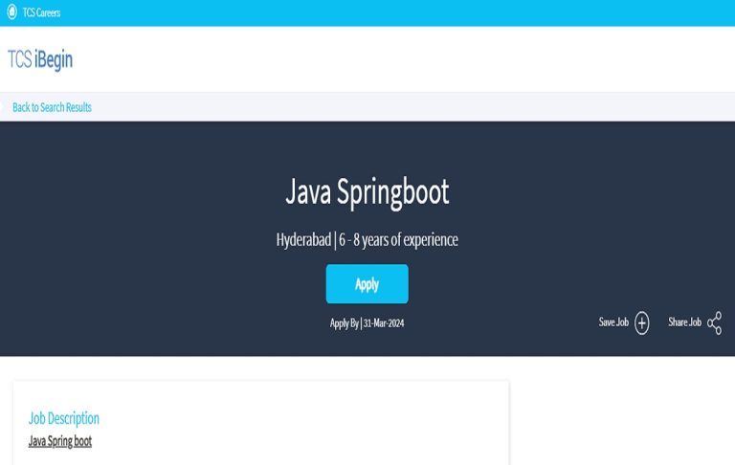Click the Hyderabad experience line
This screenshot has height=465, width=735.
[x=367, y=240]
